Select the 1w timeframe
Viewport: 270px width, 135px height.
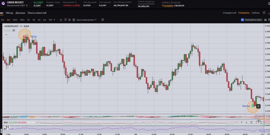(x=45, y=20)
